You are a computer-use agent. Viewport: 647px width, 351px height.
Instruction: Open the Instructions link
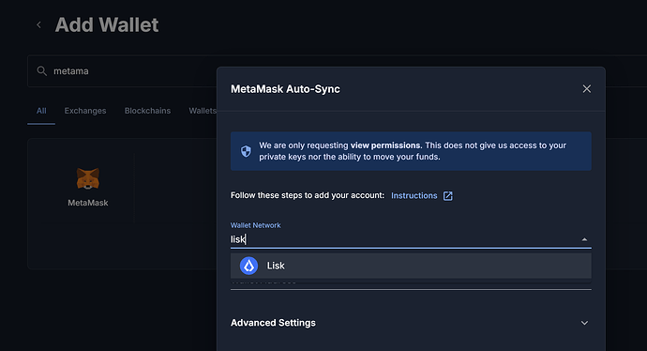point(414,196)
